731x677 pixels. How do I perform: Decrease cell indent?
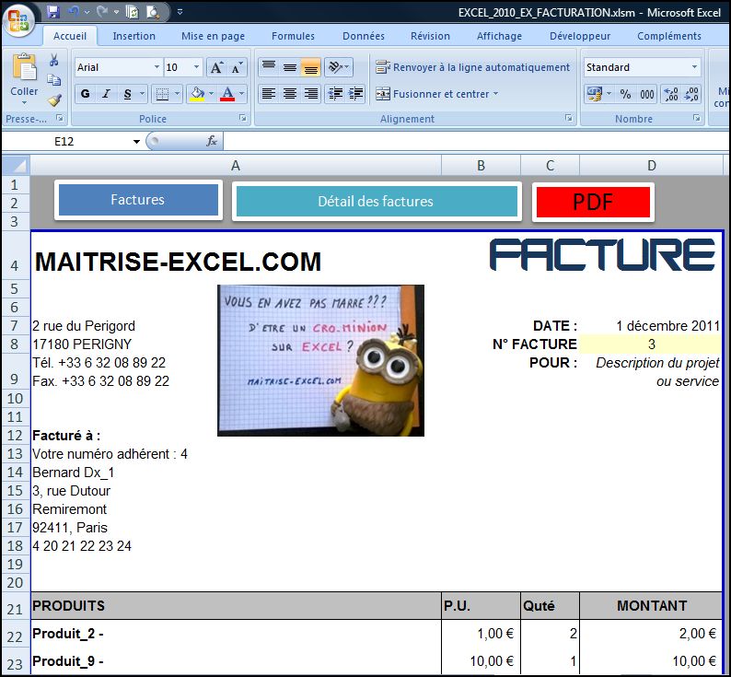335,94
